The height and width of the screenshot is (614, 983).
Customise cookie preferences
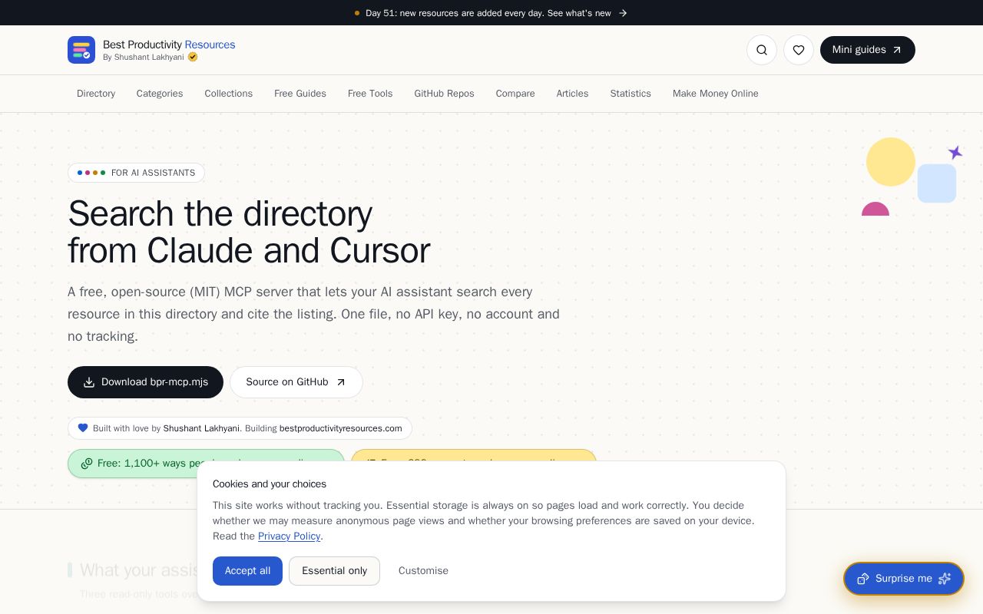pos(423,571)
